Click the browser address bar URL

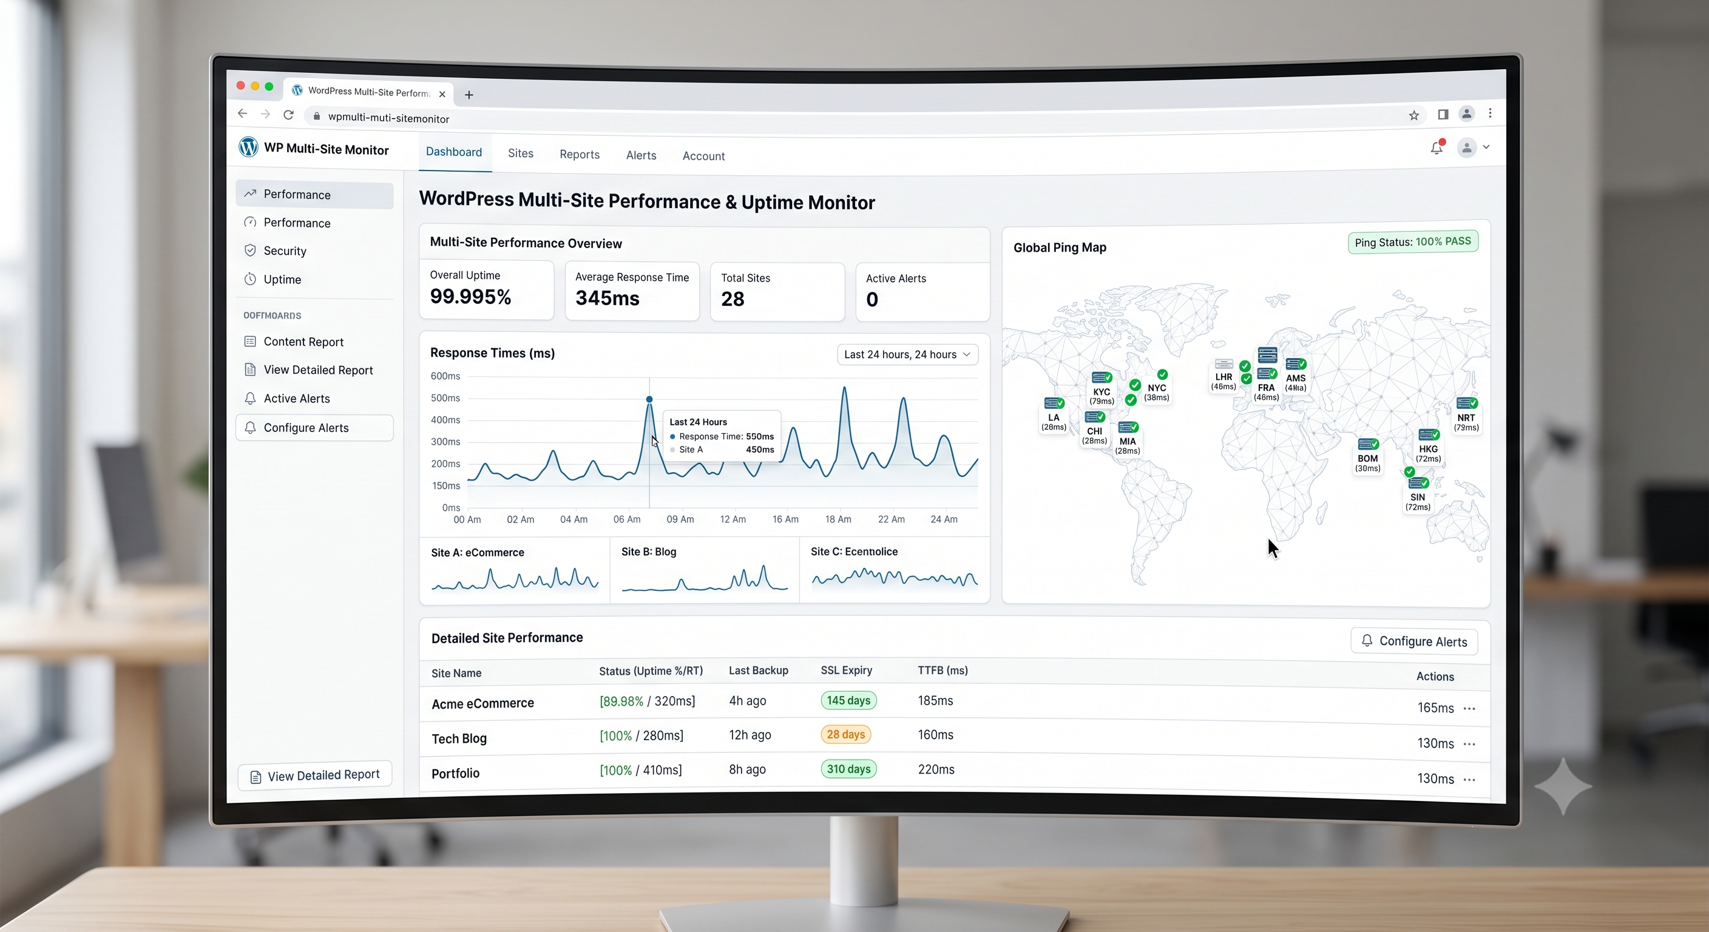[389, 118]
